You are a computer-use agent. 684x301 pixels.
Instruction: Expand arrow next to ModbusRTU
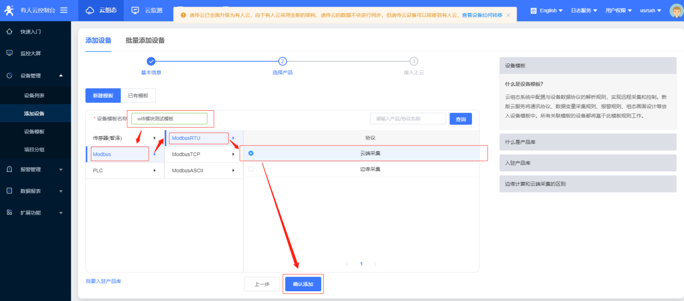(x=234, y=138)
